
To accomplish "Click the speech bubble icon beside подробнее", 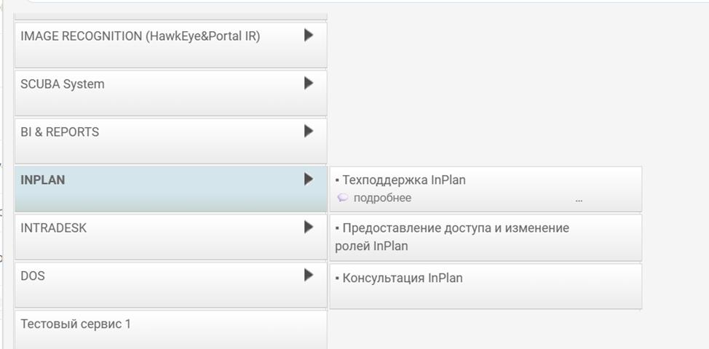I will click(343, 198).
